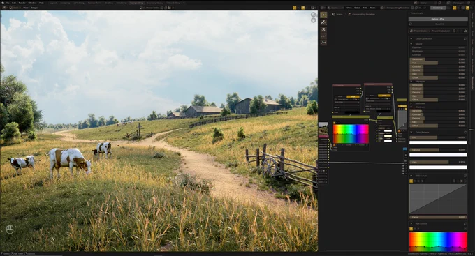Screen dimensions: 475x256
Task: Switch to the Sculpting workspace tab
Action: (x=65, y=3)
